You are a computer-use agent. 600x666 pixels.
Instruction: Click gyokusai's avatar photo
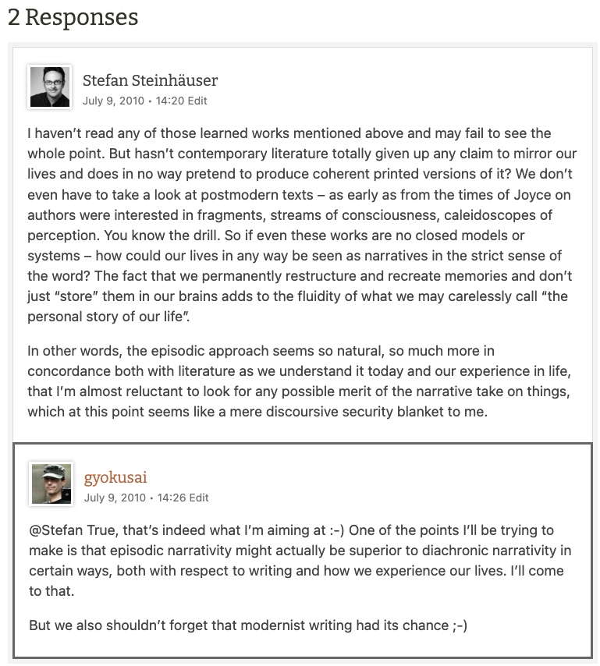(51, 483)
